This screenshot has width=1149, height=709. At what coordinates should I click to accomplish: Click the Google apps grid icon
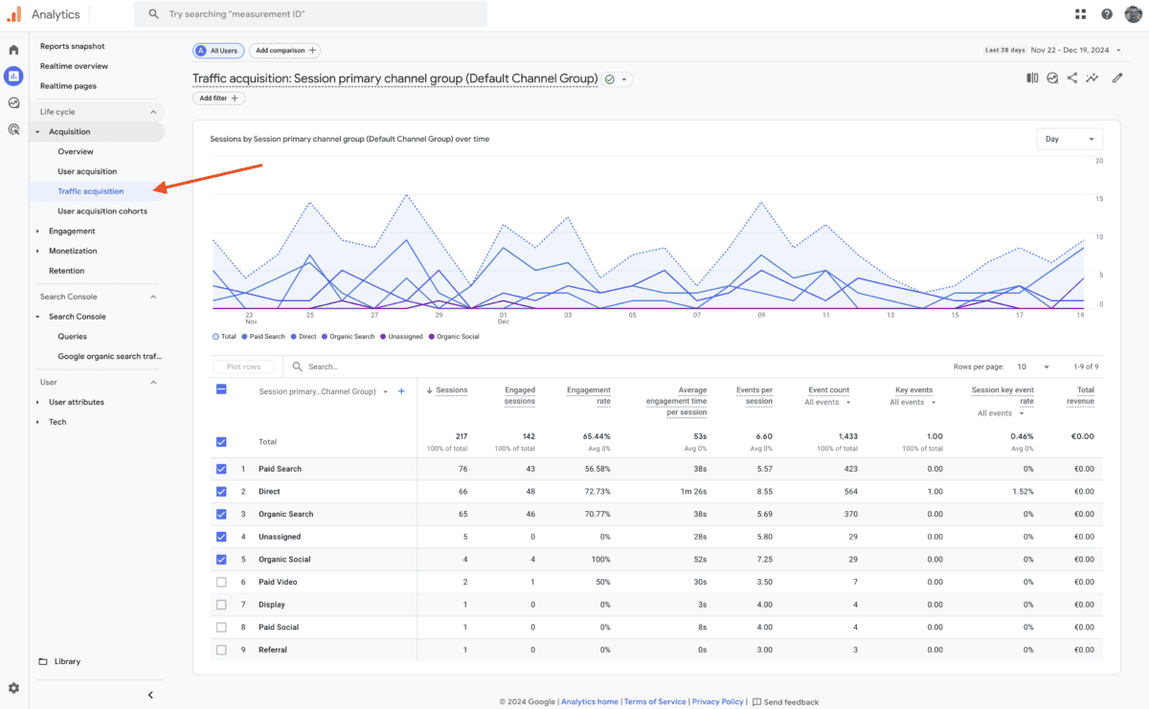(1080, 14)
